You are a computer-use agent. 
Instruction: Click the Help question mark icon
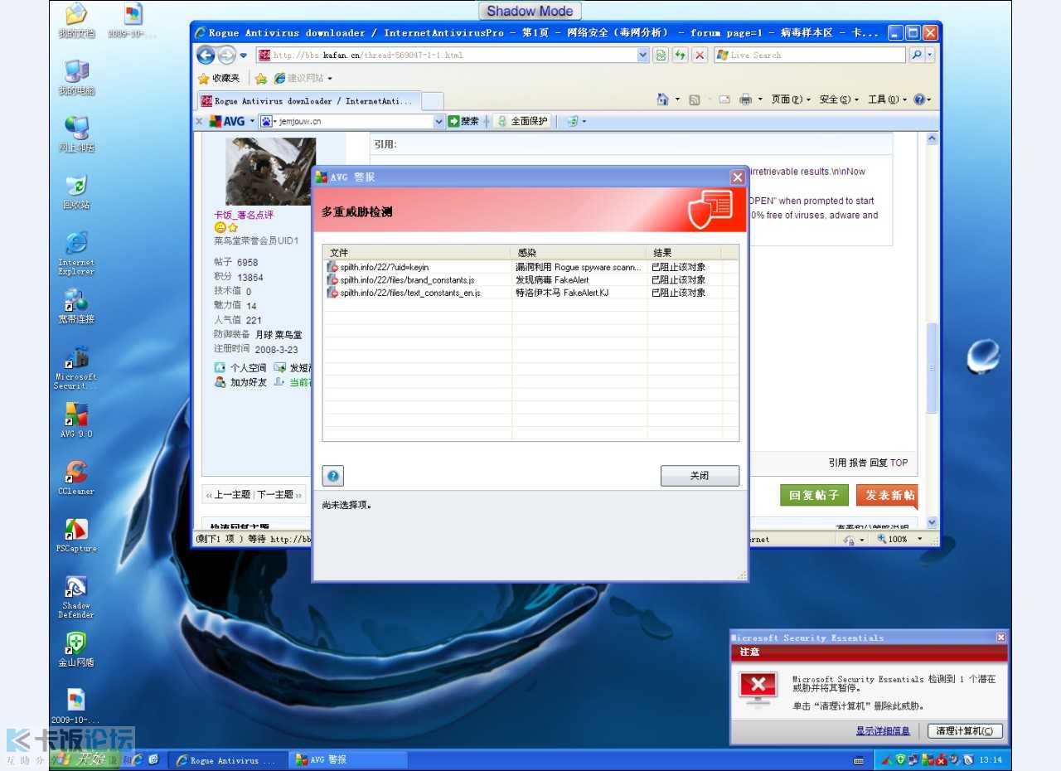pos(919,99)
